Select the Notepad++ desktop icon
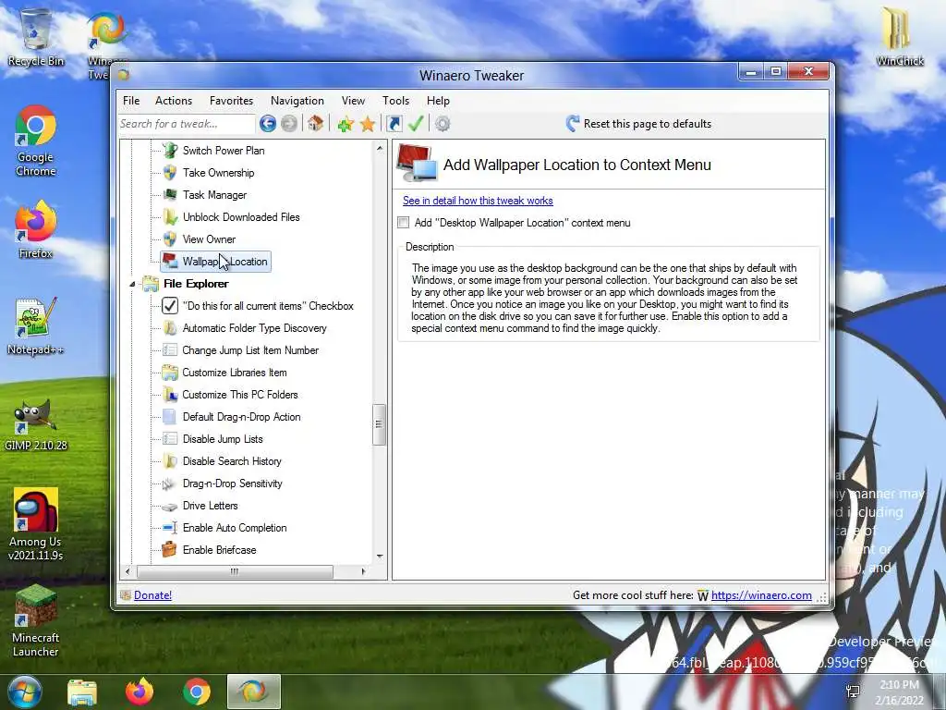 pos(36,326)
